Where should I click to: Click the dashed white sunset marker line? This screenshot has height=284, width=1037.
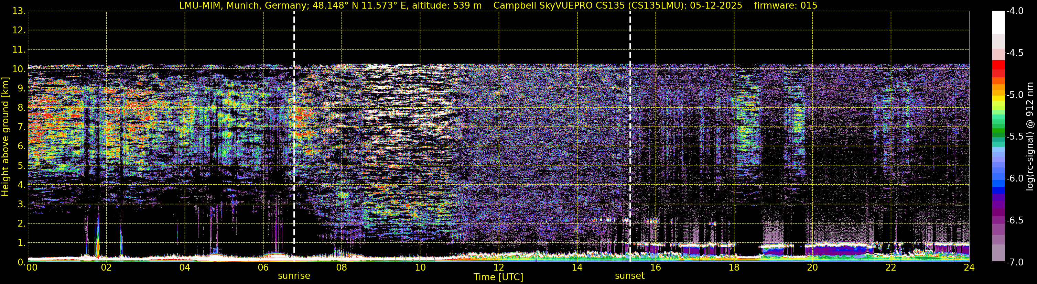click(x=630, y=137)
